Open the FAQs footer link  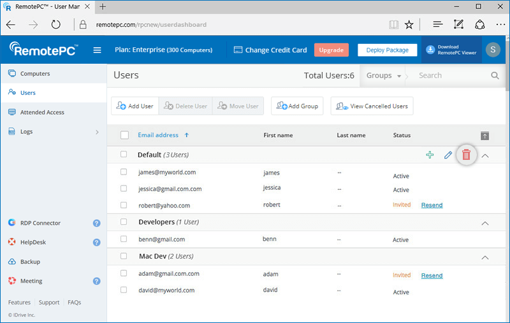tap(75, 303)
